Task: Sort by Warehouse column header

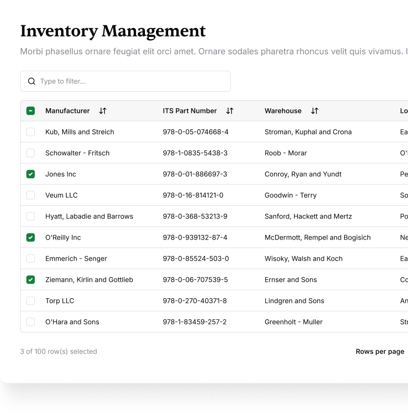Action: pos(283,111)
